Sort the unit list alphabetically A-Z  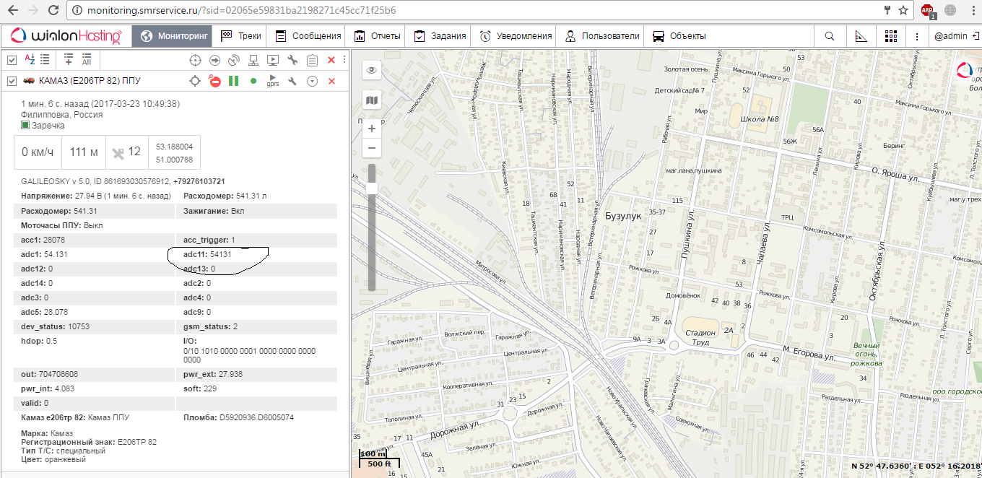tap(30, 60)
